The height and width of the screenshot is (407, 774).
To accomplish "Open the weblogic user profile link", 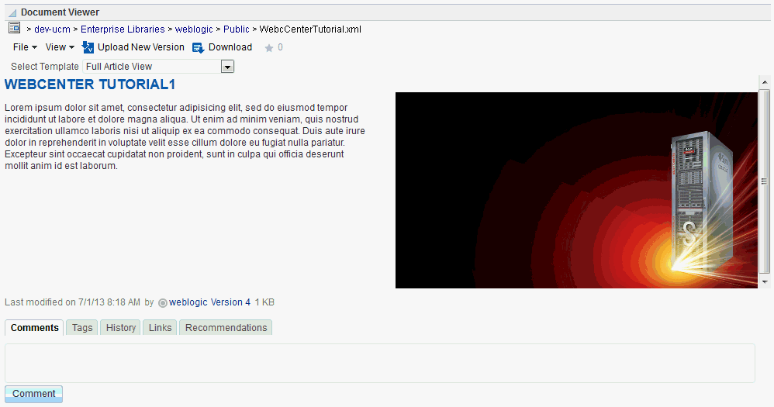I will point(188,302).
